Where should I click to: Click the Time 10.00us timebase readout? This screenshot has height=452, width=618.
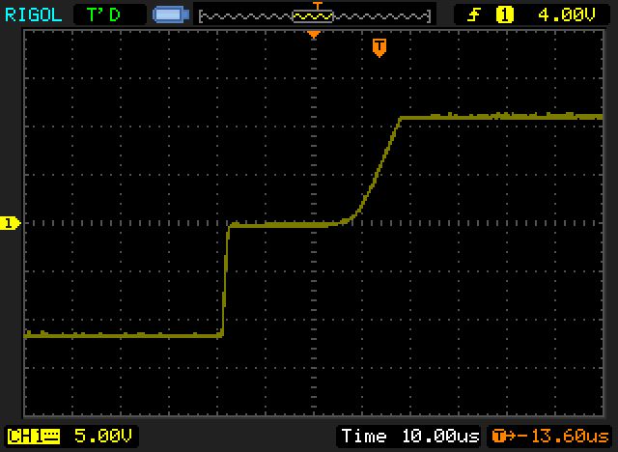click(409, 437)
